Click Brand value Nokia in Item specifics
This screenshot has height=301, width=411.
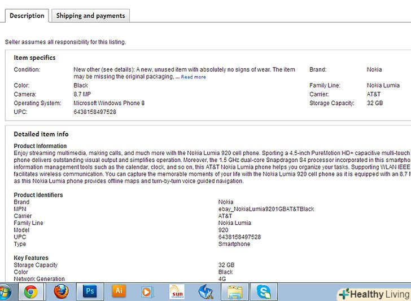374,69
